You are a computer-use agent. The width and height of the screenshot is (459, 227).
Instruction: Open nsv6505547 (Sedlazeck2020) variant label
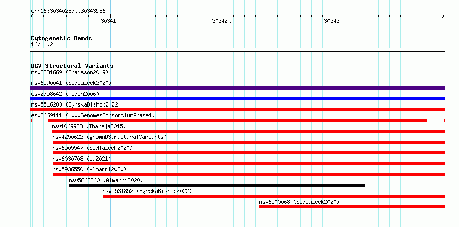click(92, 148)
